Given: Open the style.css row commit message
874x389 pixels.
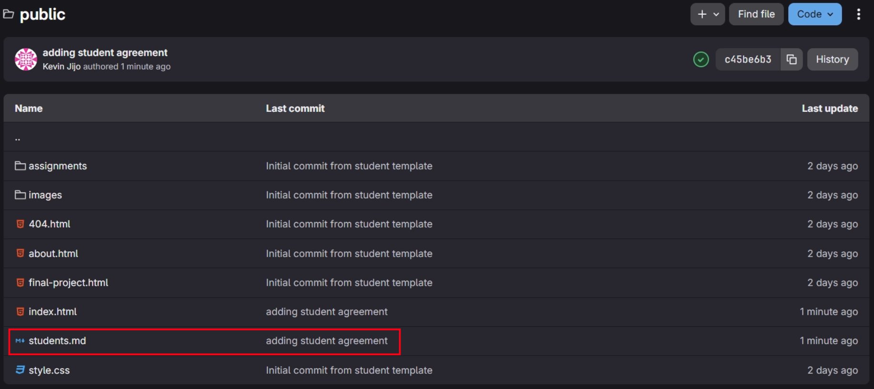Looking at the screenshot, I should click(x=349, y=370).
